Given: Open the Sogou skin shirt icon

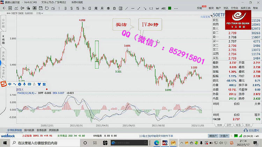Looking at the screenshot, I should [x=39, y=84].
